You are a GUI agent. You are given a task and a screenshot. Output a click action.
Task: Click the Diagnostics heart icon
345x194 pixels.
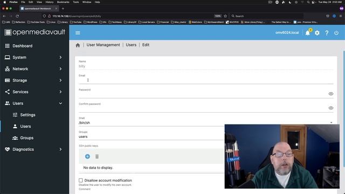[x=7, y=149]
